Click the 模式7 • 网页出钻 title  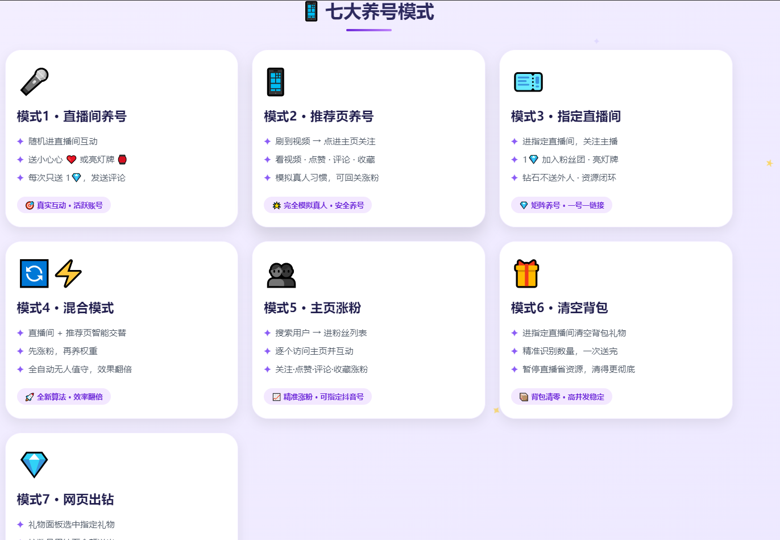point(65,500)
